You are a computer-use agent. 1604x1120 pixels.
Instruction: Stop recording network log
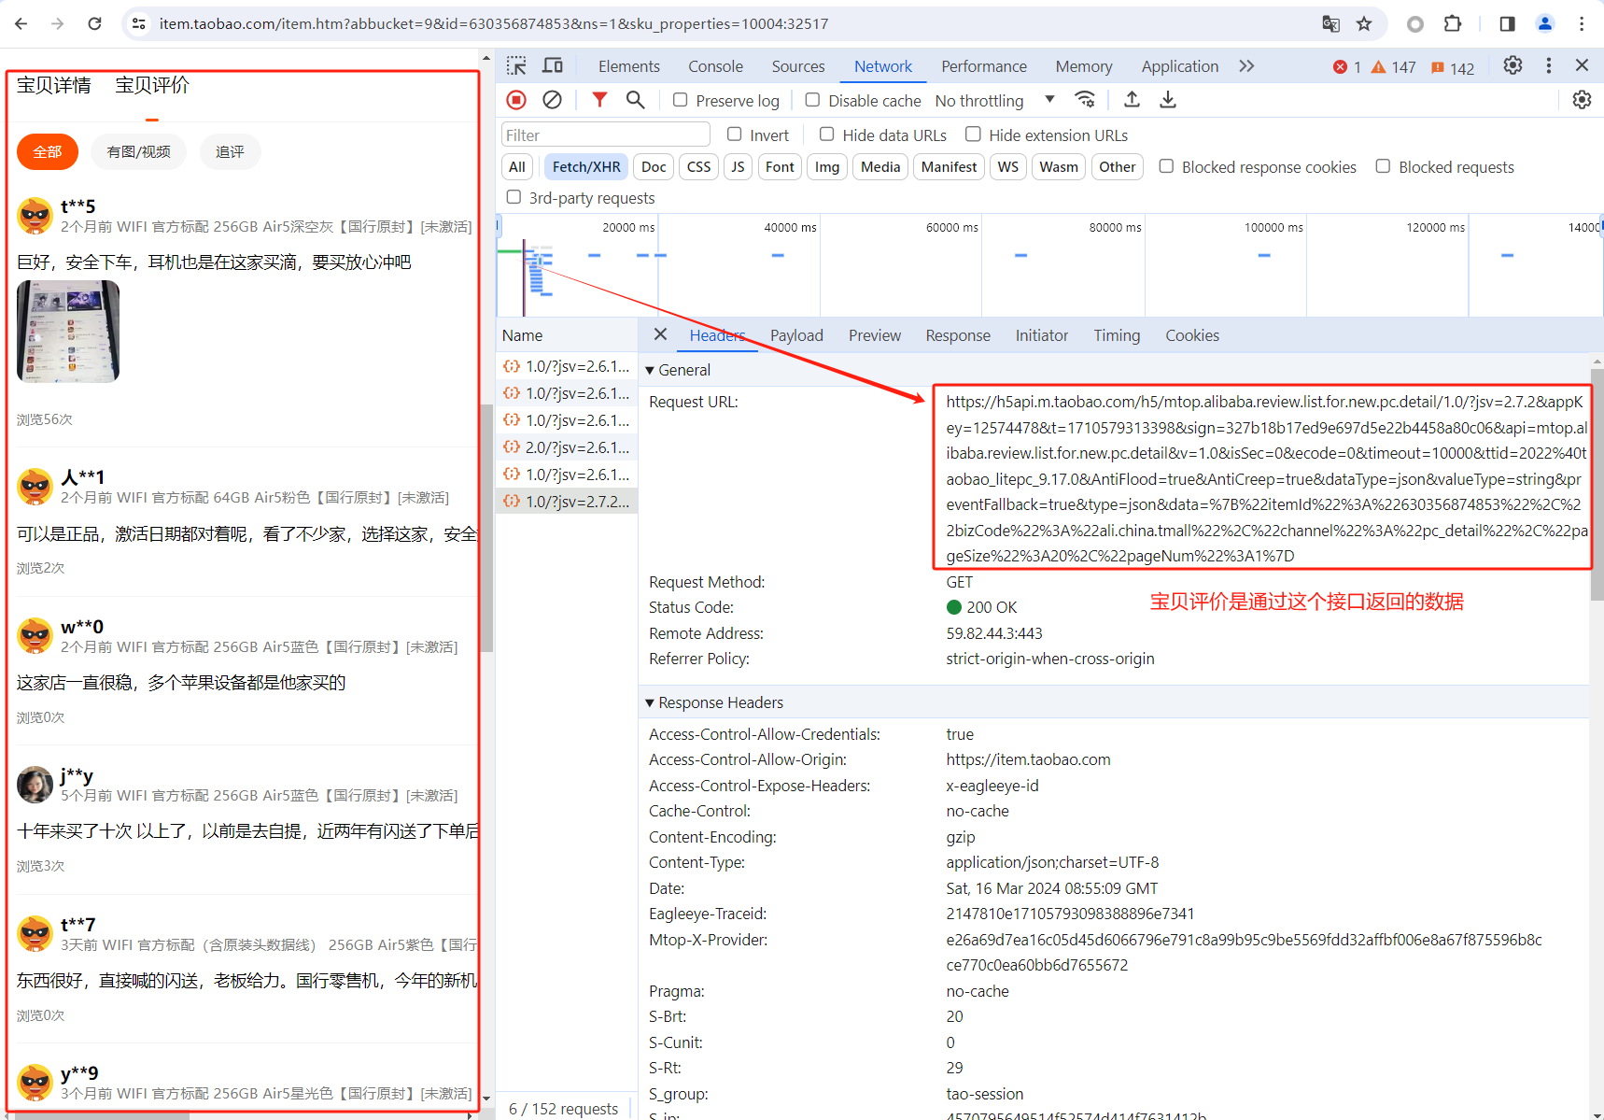[516, 100]
